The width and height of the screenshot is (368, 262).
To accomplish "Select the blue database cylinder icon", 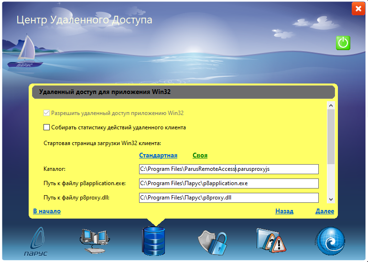I will pos(154,241).
